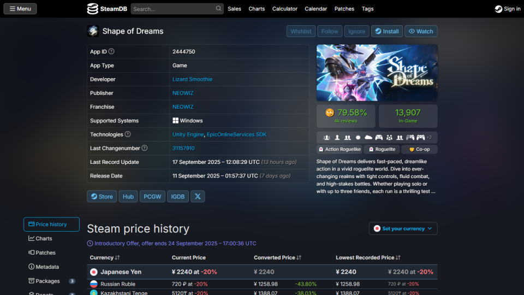Select the Charts sidebar tab
The image size is (524, 295).
point(51,239)
